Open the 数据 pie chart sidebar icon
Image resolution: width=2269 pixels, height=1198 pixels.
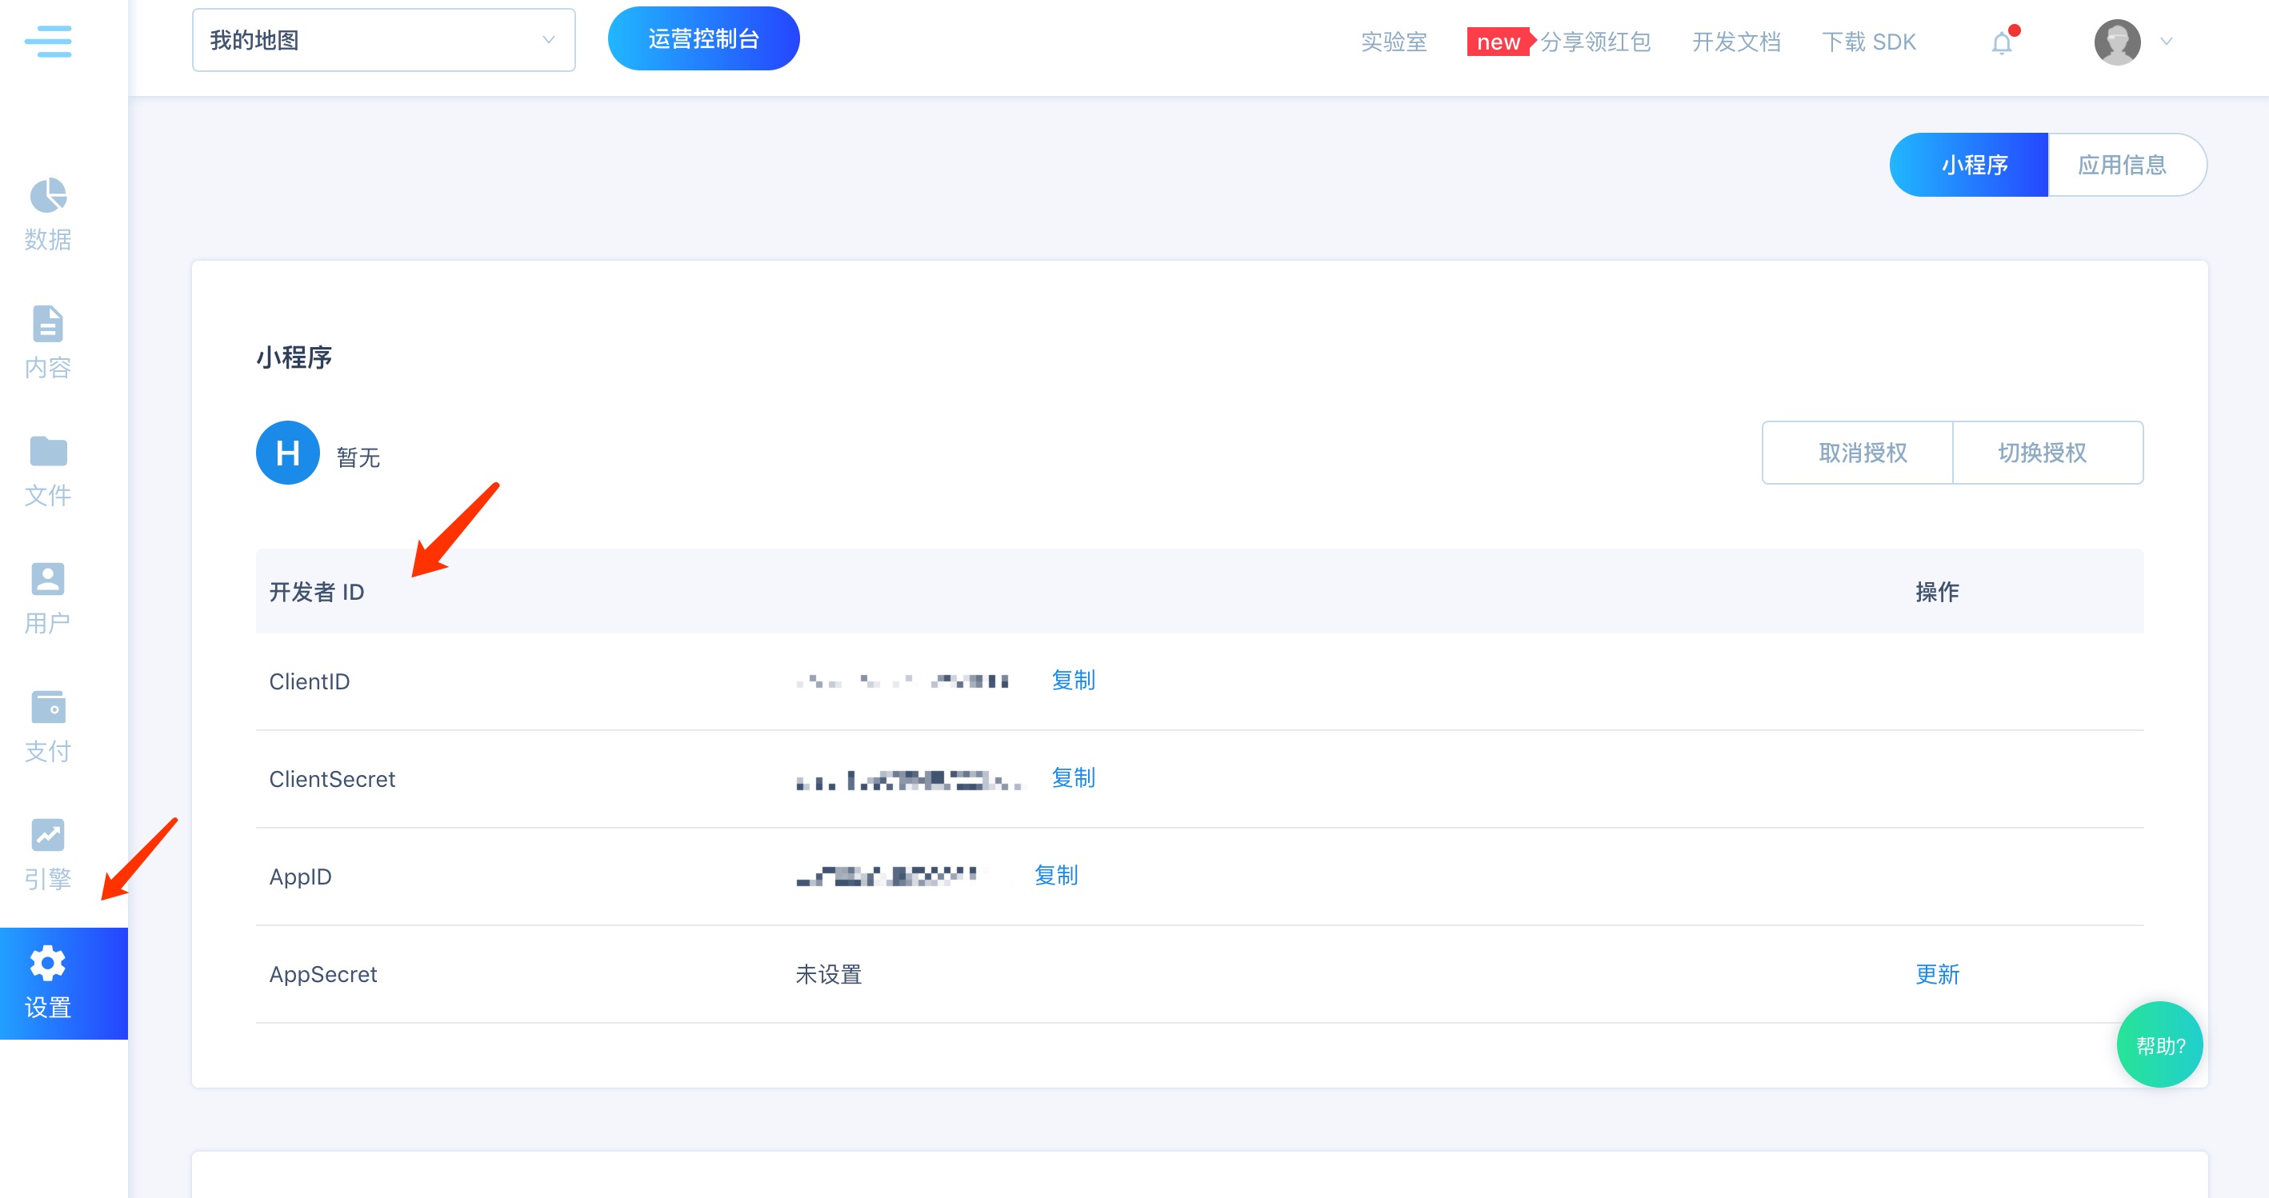pyautogui.click(x=47, y=196)
